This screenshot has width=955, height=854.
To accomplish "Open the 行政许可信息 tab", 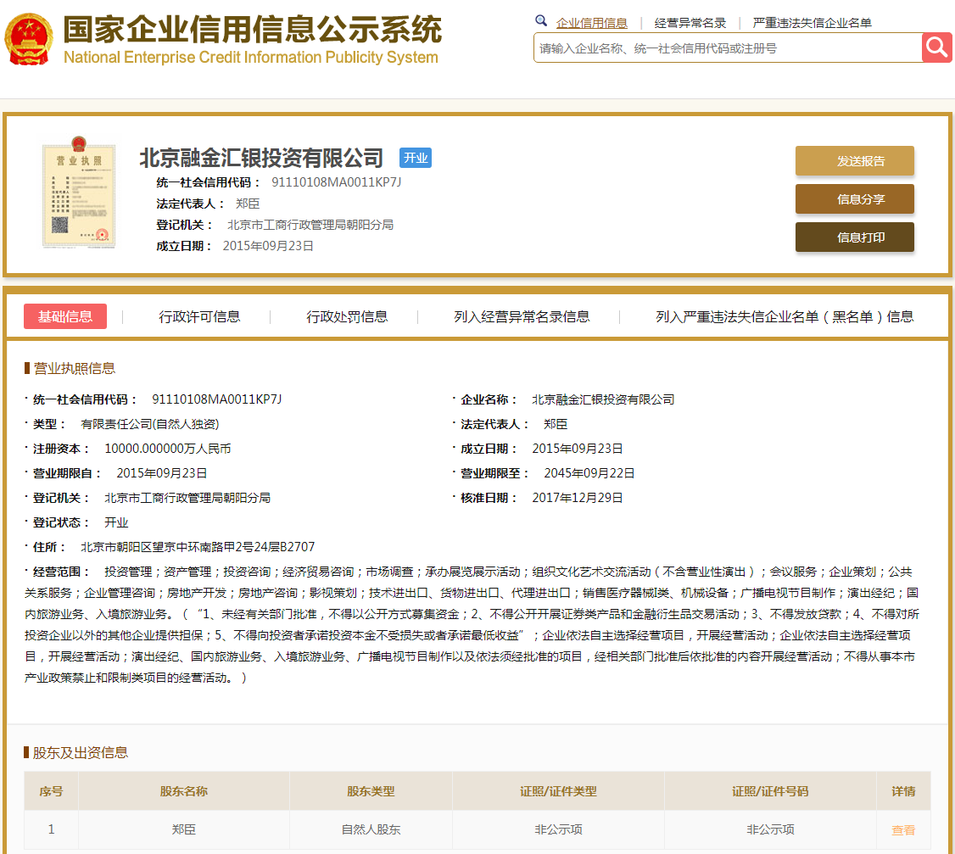I will pos(199,316).
